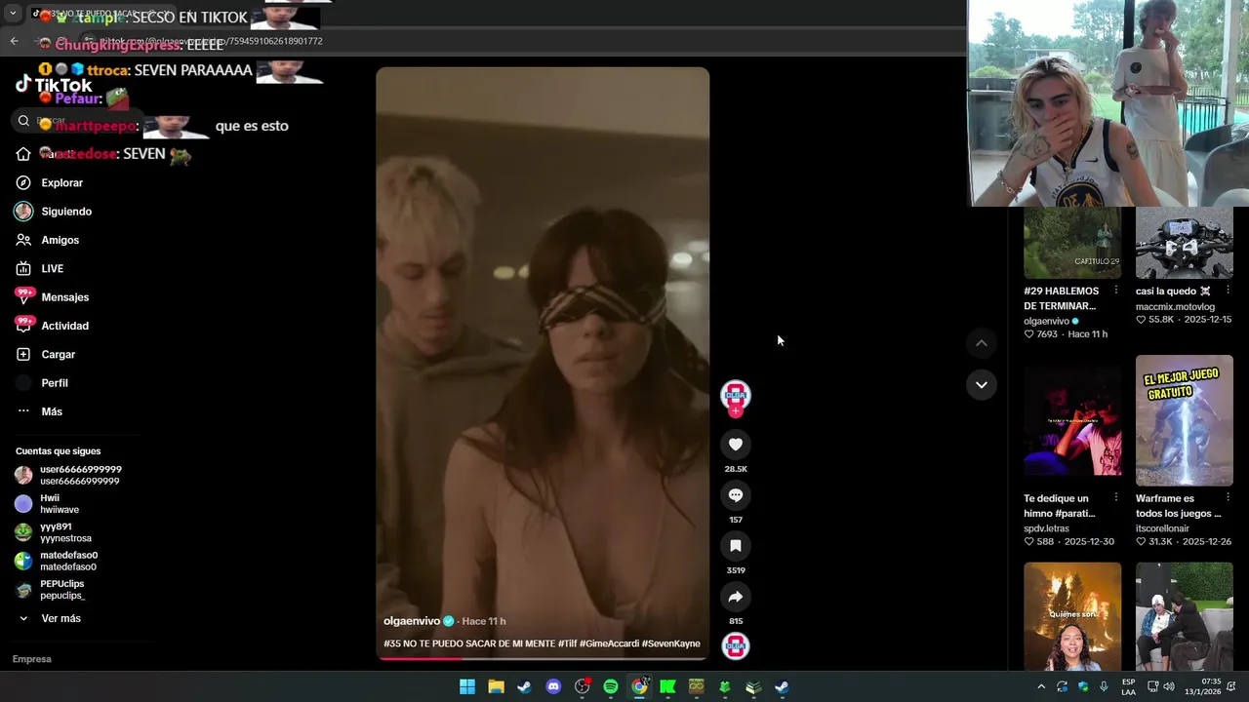Open PEPUclips account
The height and width of the screenshot is (702, 1249).
coord(51,589)
